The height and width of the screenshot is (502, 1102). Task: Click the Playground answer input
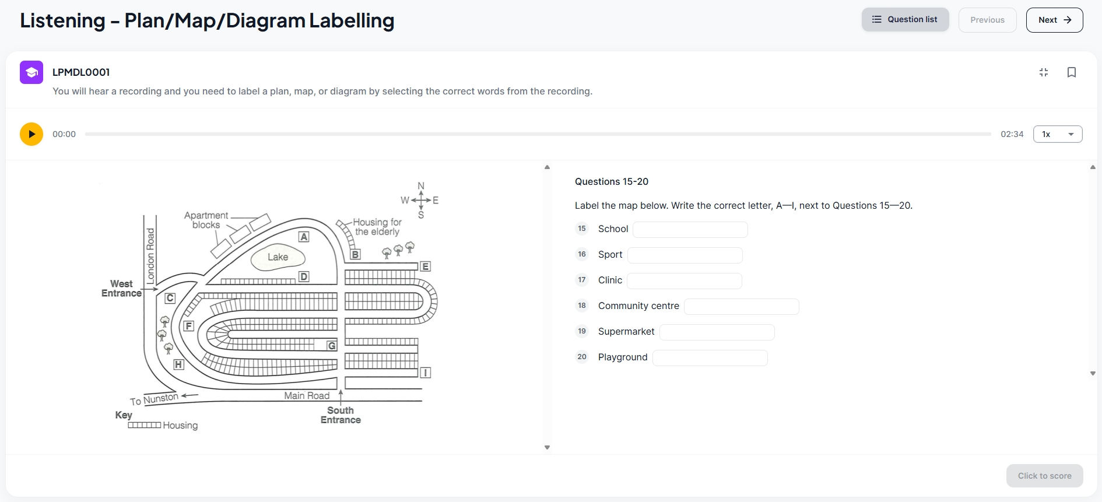click(710, 358)
